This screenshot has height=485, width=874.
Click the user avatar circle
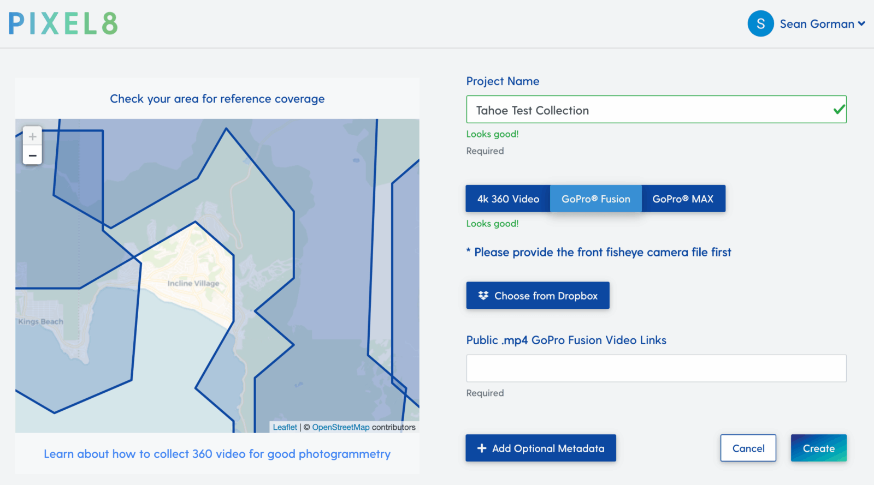coord(760,24)
